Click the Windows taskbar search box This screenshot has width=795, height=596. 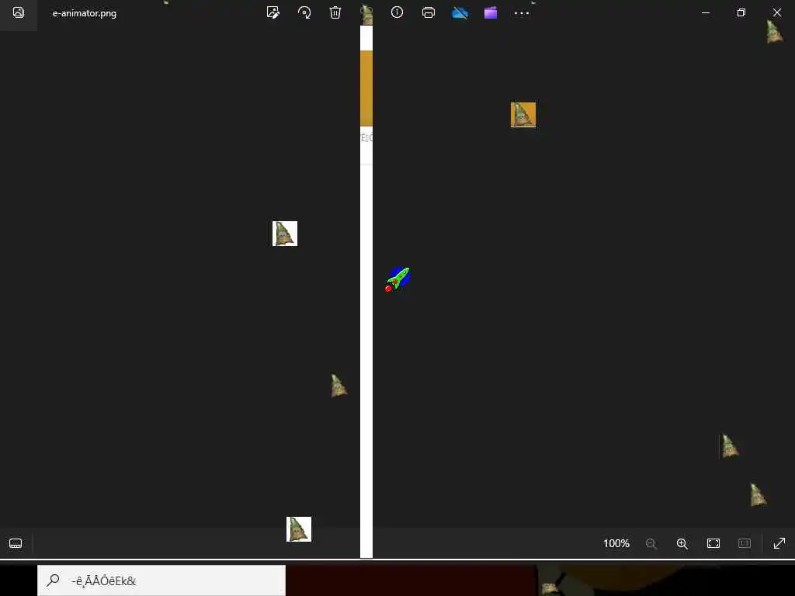coord(161,580)
